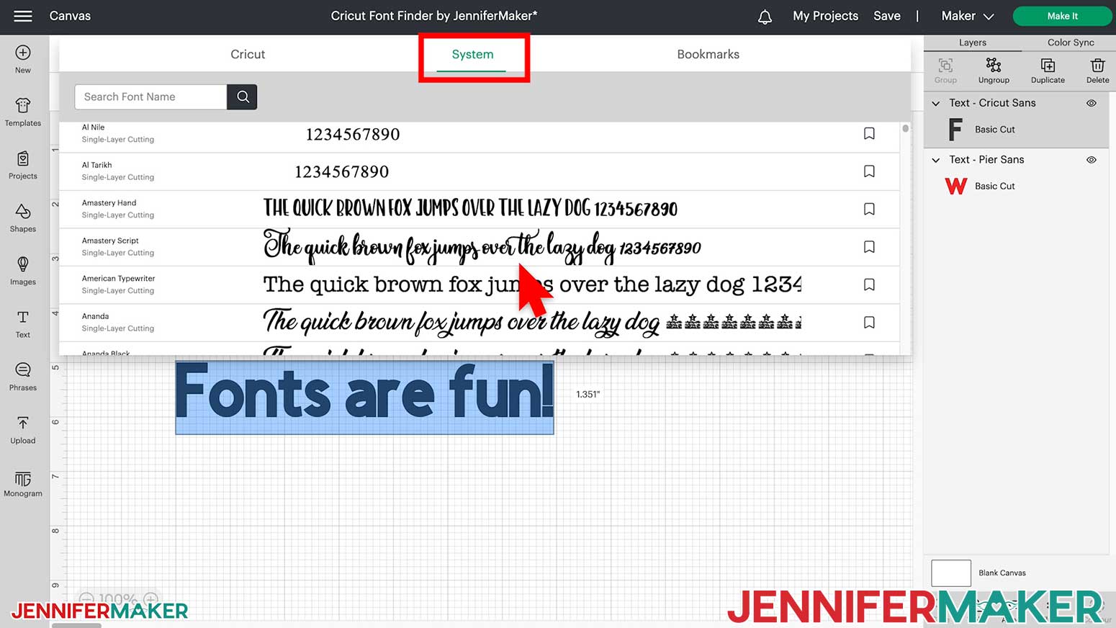The width and height of the screenshot is (1116, 628).
Task: Click the Blank Canvas swatch
Action: [x=951, y=573]
